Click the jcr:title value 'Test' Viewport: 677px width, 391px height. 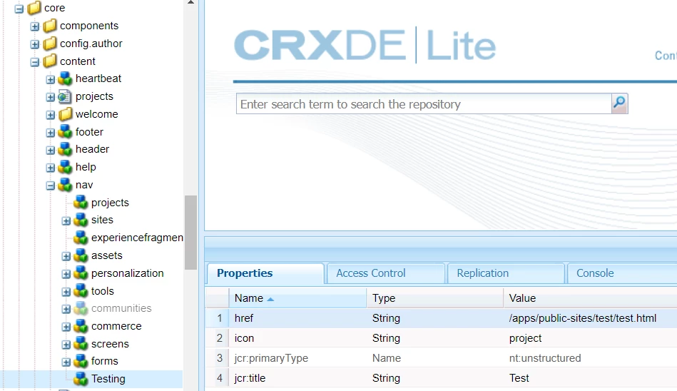tap(519, 378)
